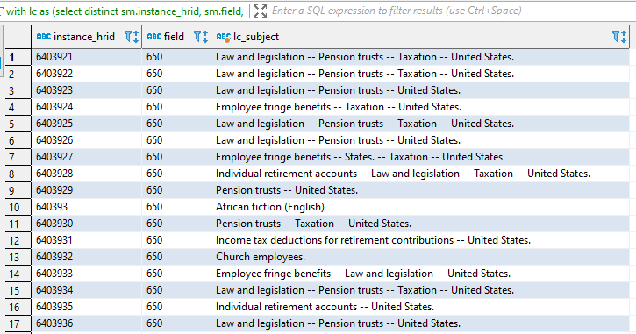Select cell 6403921 in instance_hrid

click(86, 57)
